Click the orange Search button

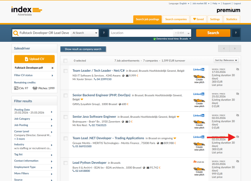point(213,33)
